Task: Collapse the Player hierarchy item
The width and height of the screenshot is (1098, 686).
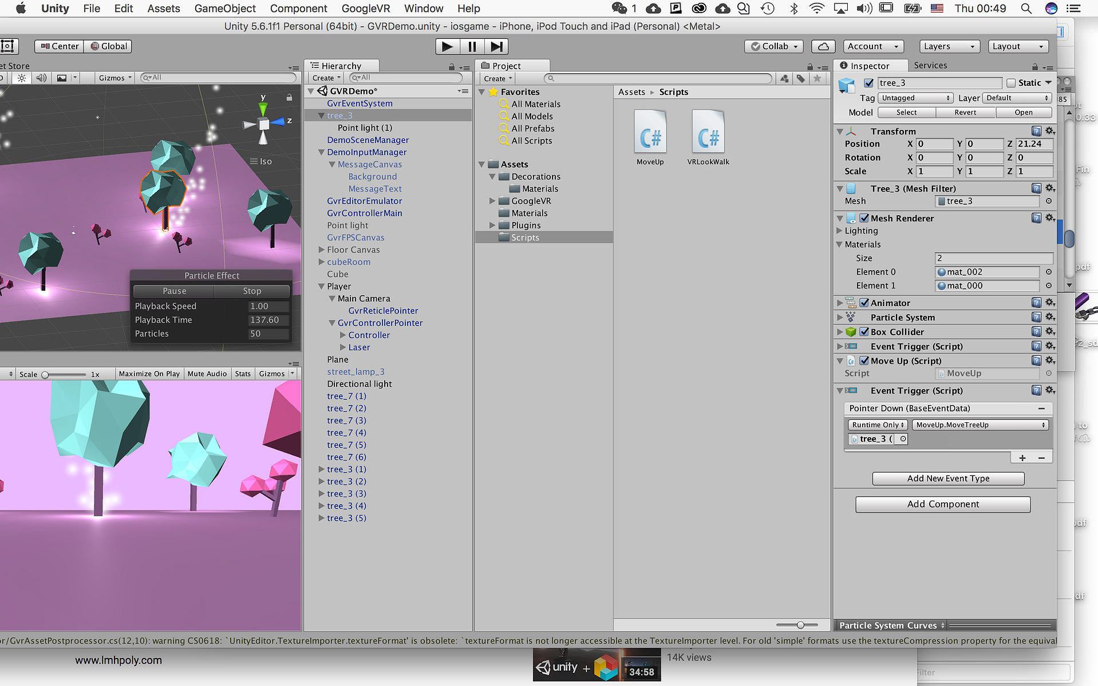Action: (321, 286)
